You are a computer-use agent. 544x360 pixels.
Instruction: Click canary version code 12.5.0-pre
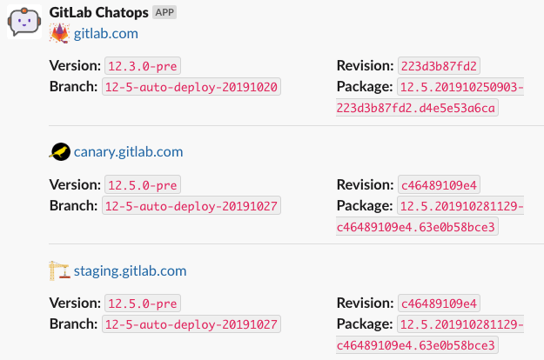(x=143, y=185)
